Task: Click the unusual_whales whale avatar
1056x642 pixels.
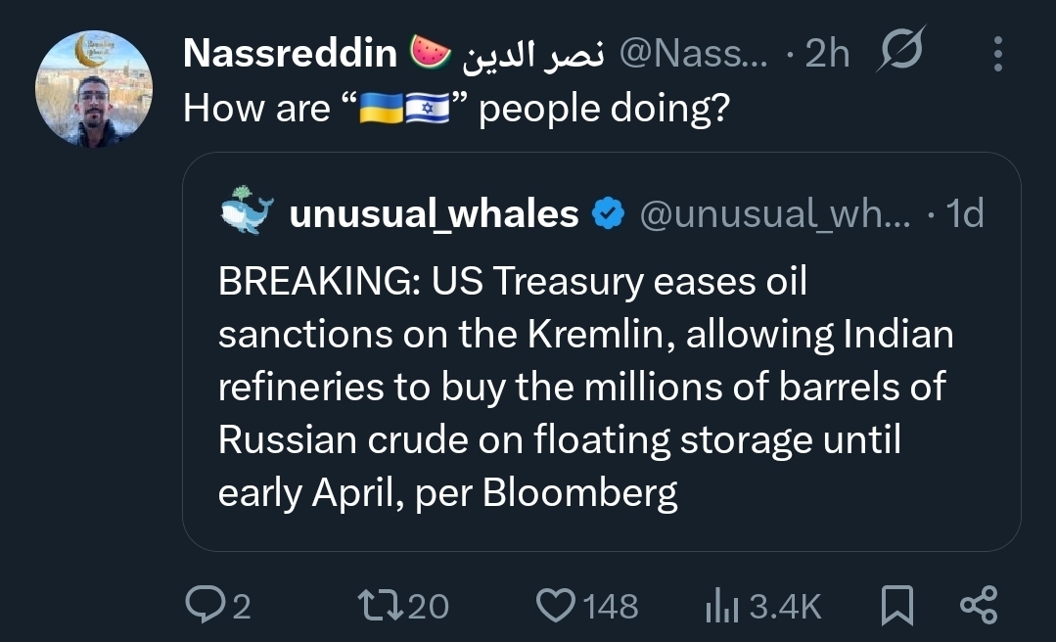Action: coord(246,213)
